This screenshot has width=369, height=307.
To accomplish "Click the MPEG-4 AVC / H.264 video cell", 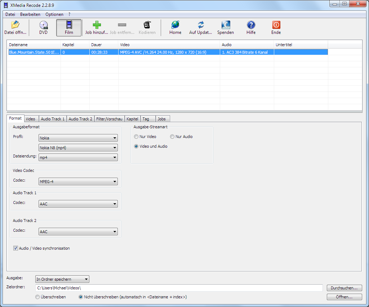I will click(169, 52).
